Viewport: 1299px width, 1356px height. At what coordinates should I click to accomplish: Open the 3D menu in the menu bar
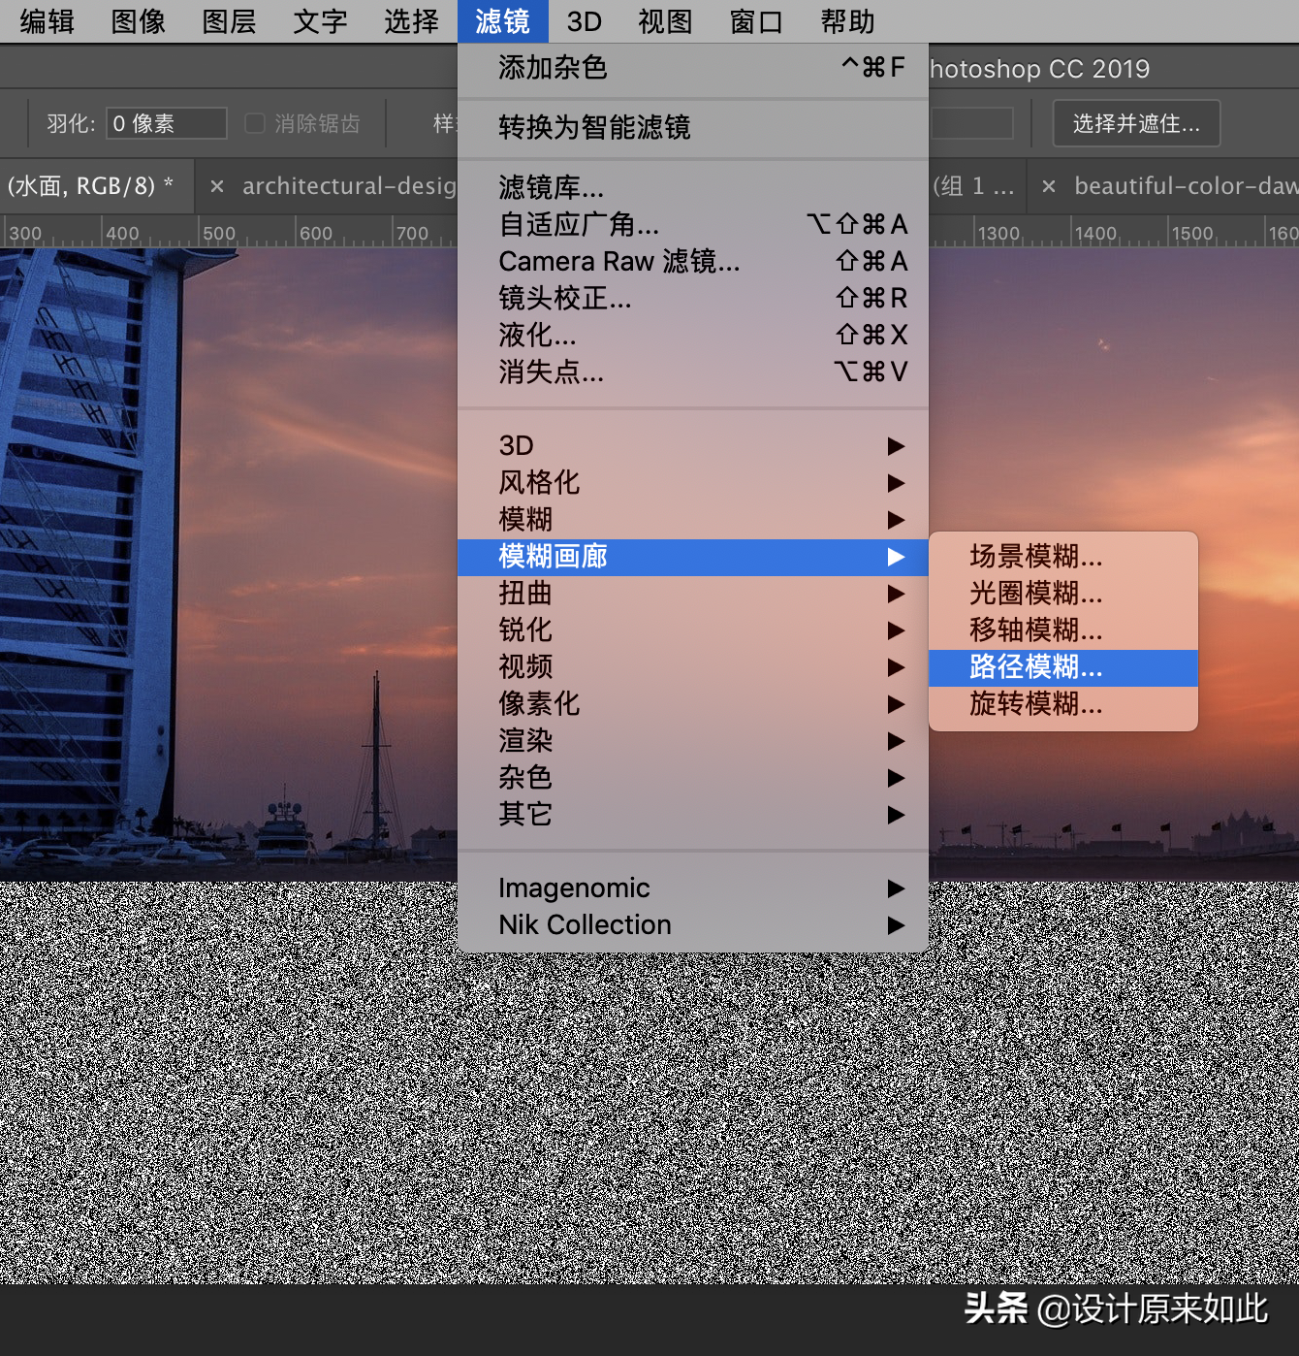pos(585,21)
